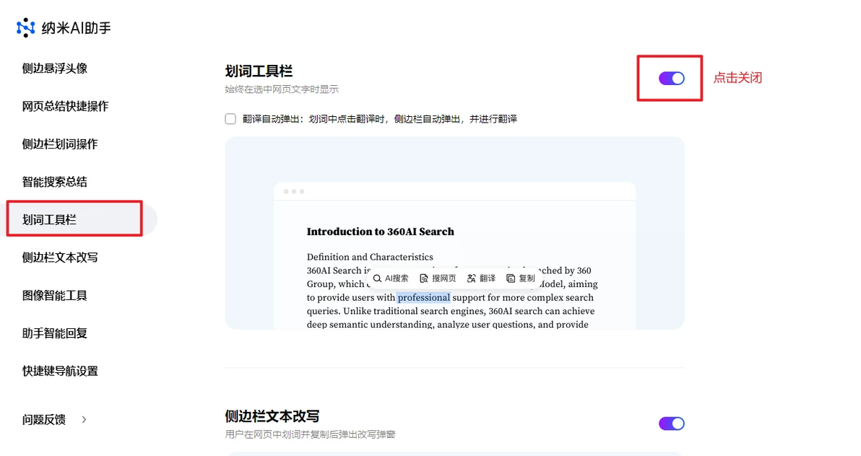Open 图像智能工具 settings
861x456 pixels.
pos(55,296)
